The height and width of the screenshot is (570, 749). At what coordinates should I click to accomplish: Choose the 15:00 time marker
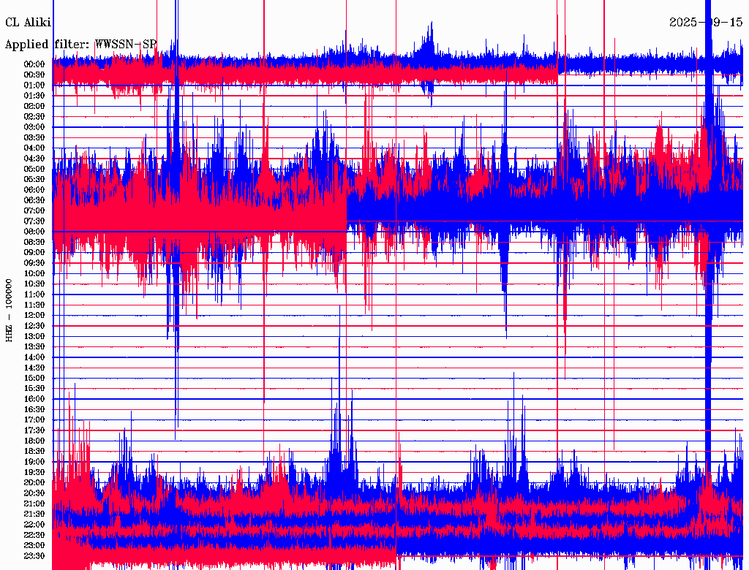tap(34, 379)
